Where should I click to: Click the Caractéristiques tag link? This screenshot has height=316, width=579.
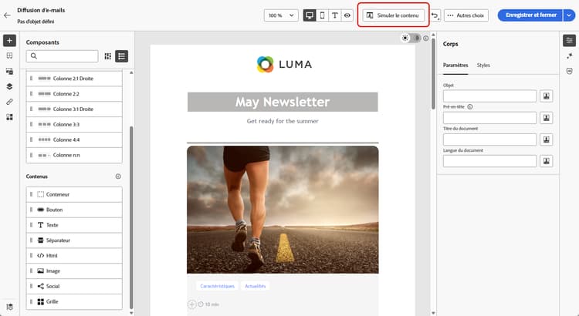tap(217, 286)
